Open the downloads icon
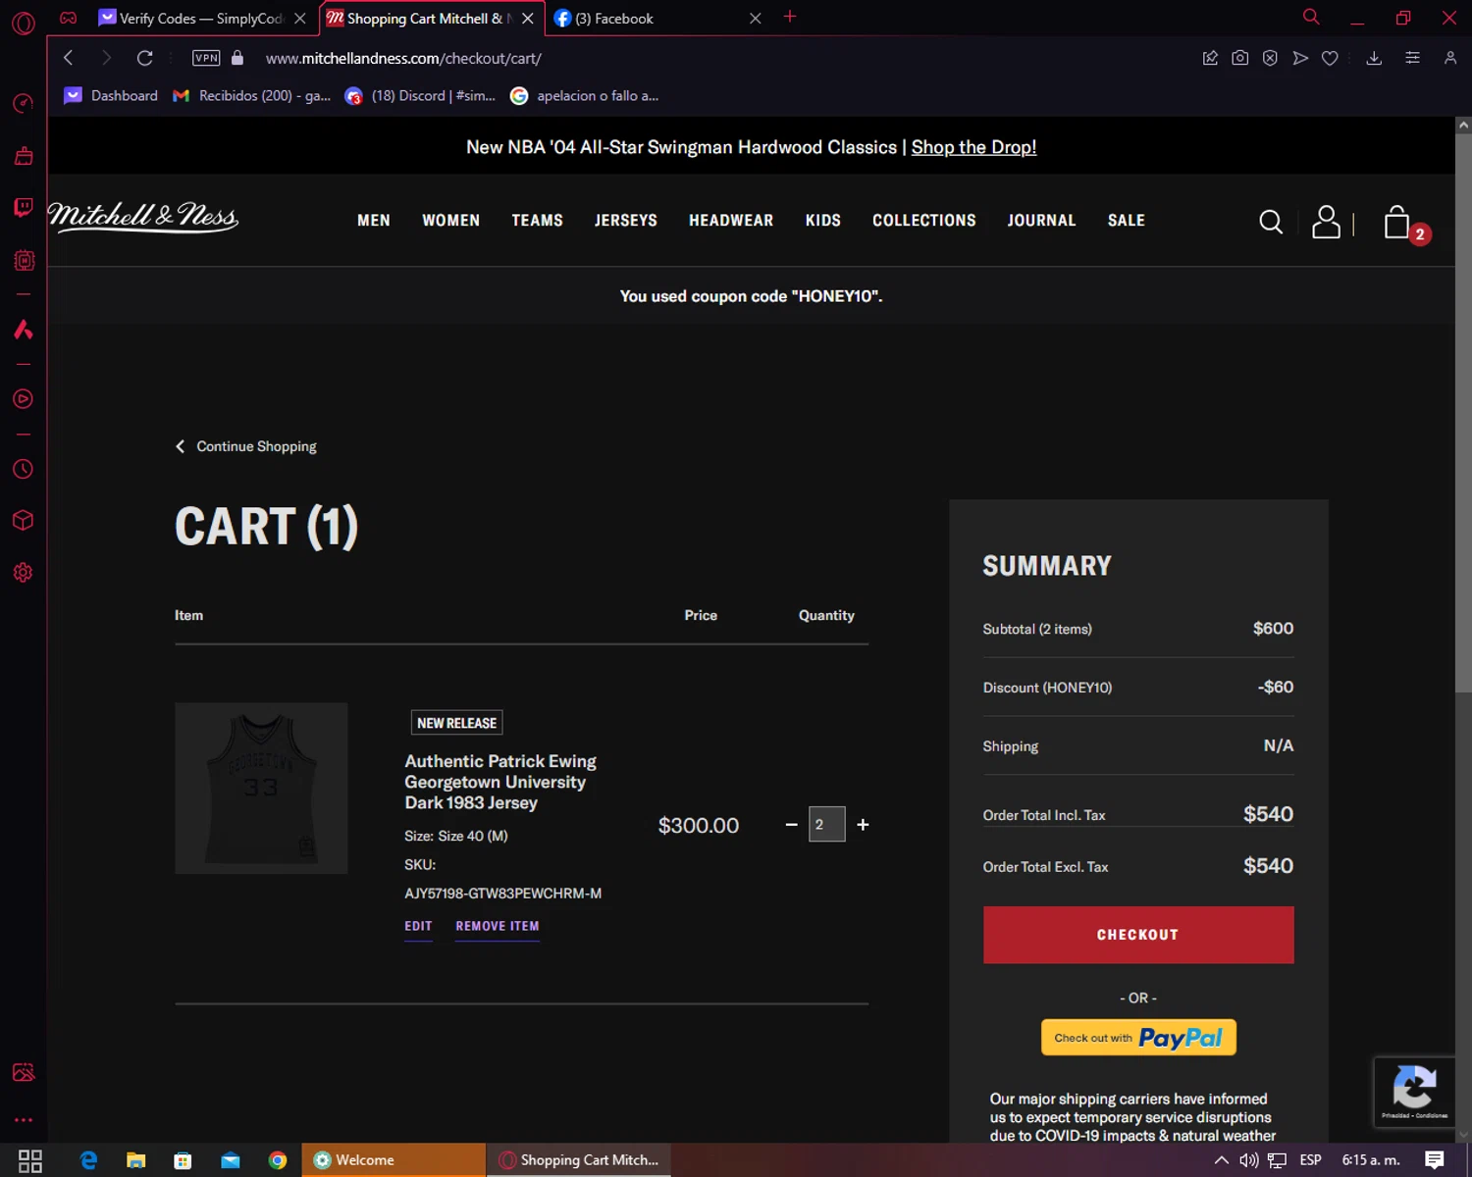Viewport: 1472px width, 1177px height. pos(1374,58)
